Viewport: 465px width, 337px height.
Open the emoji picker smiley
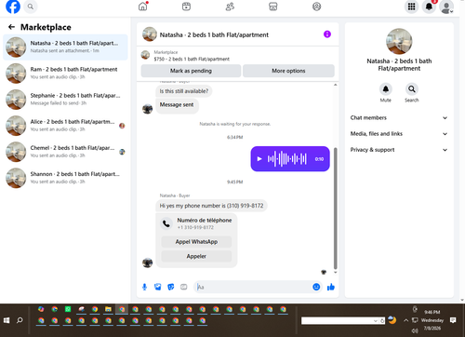pyautogui.click(x=316, y=287)
